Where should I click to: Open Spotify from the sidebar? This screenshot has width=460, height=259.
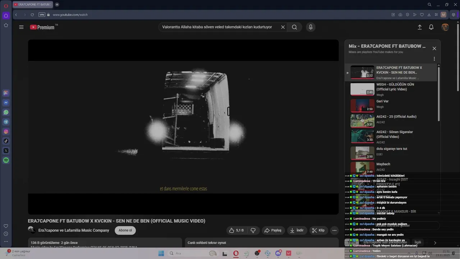(x=6, y=160)
